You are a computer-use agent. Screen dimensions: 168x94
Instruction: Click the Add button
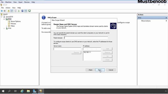[x=107, y=49]
